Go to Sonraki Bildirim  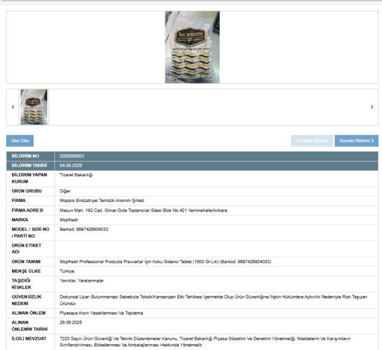356,141
